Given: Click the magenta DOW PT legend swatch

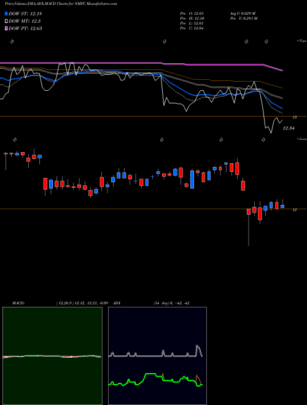Looking at the screenshot, I should [x=6, y=28].
